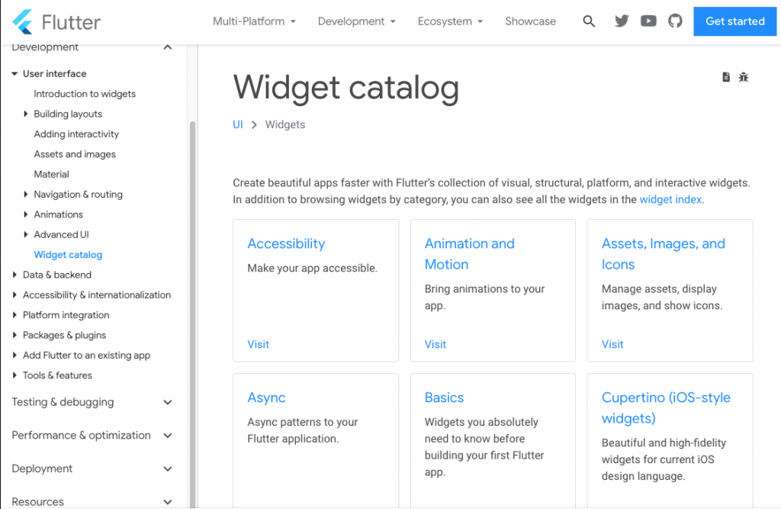
Task: Open the widget index link
Action: tap(670, 200)
